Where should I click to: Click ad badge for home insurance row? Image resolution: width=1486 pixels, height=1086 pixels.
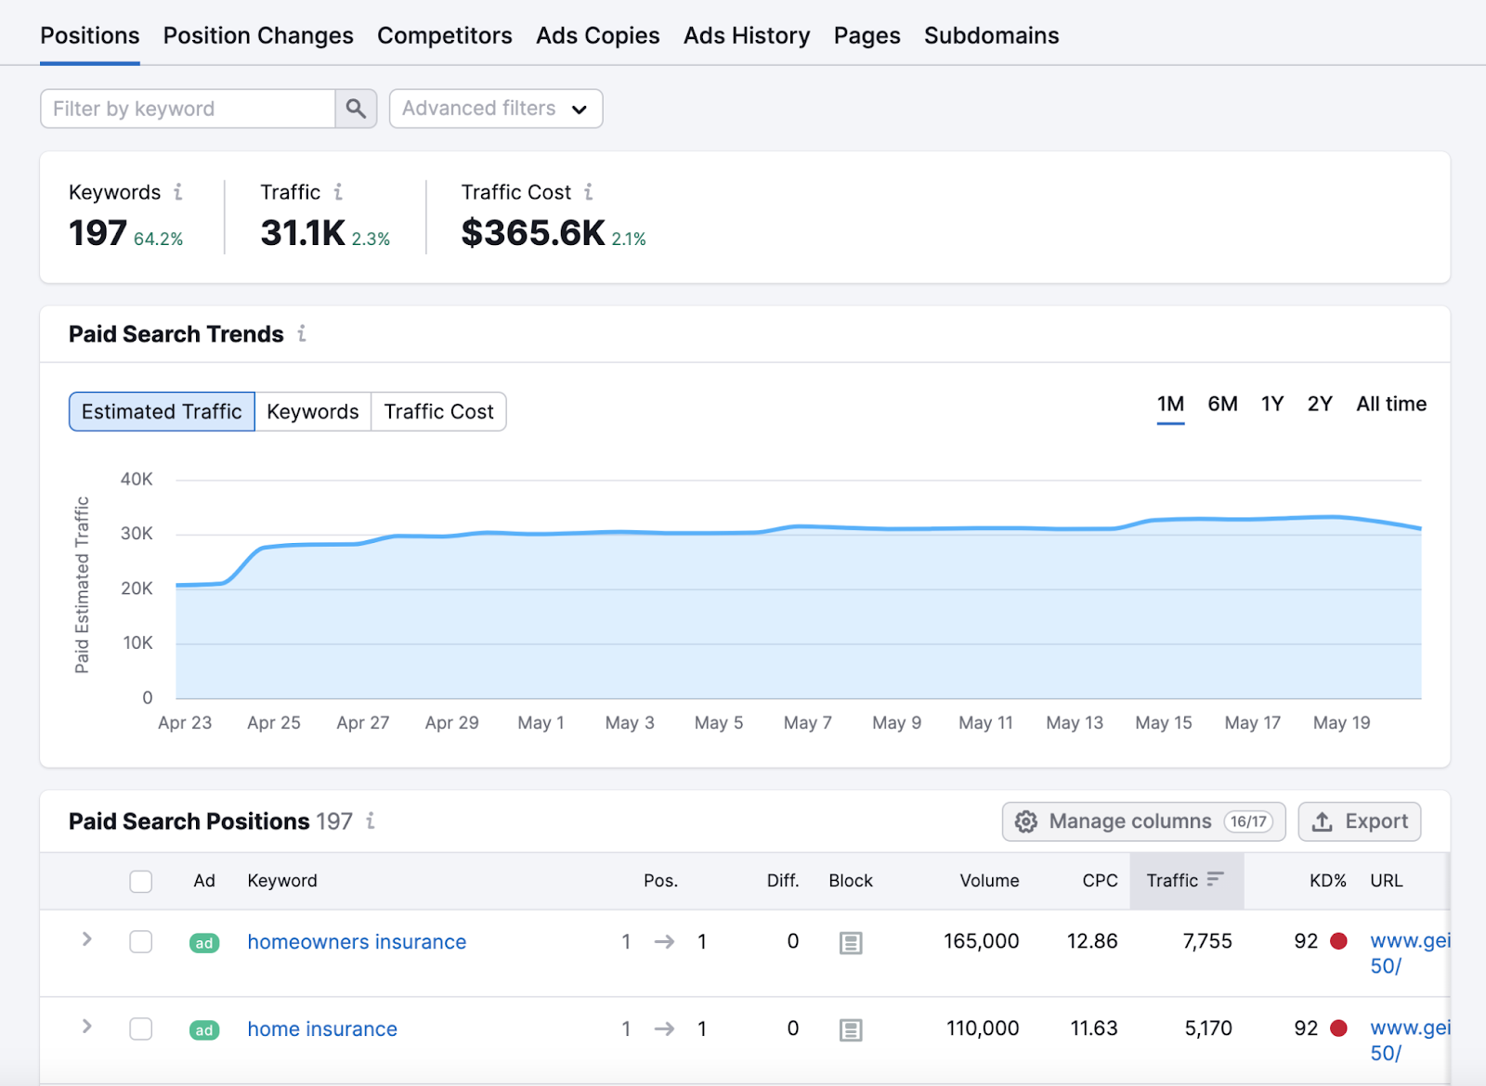(x=204, y=1030)
